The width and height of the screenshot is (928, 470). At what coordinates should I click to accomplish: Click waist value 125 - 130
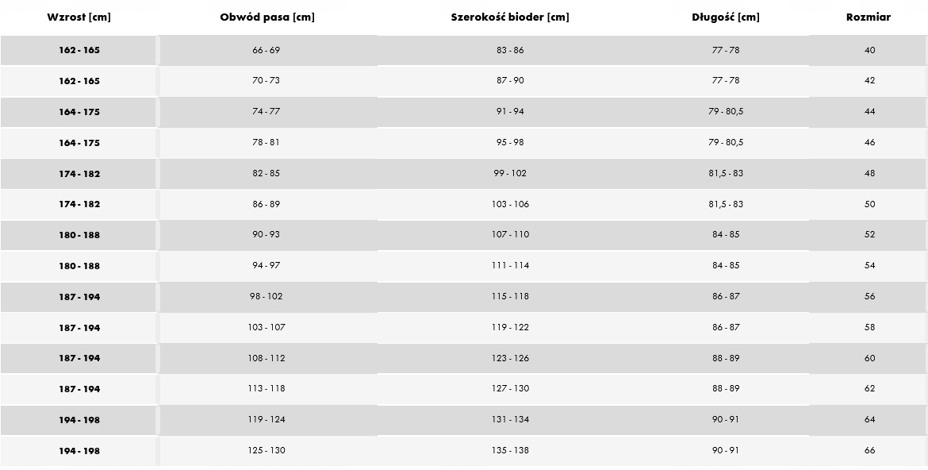[267, 451]
